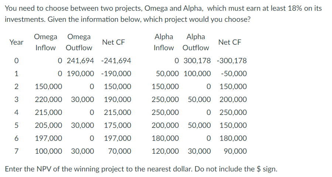Select the Omega net cash flow 70,000
This screenshot has height=177, width=332.
click(x=120, y=151)
